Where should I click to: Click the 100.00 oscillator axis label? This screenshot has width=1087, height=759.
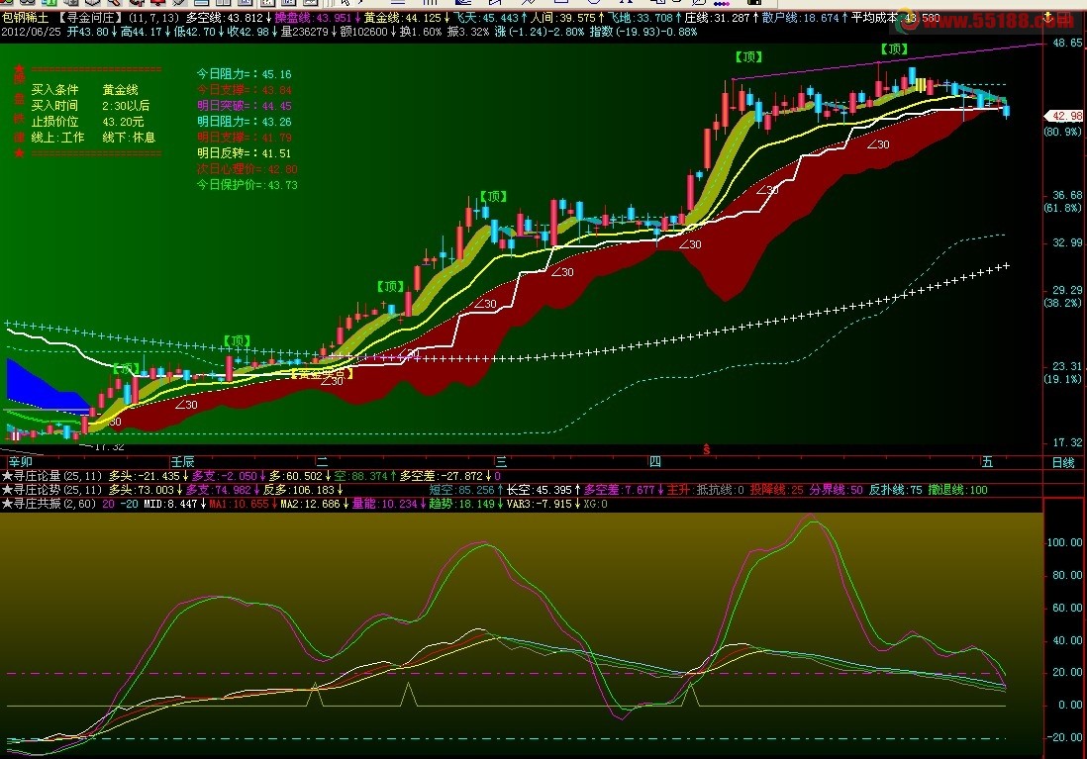click(x=1065, y=542)
